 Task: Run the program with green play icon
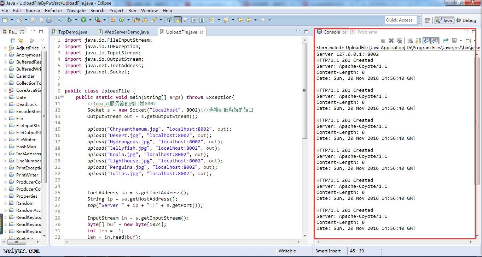click(83, 20)
